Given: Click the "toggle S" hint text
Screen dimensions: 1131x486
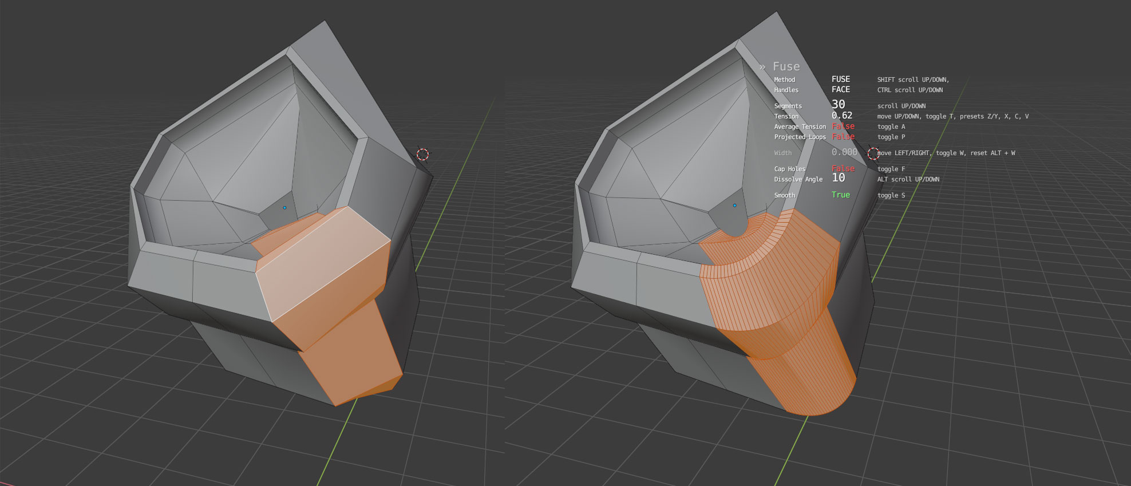Looking at the screenshot, I should 891,196.
